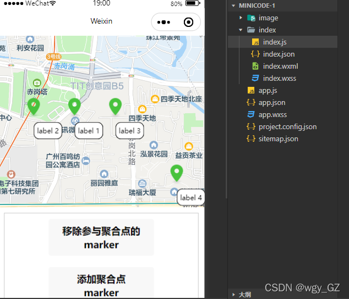This screenshot has height=299, width=349.
Task: Open index.js in the file tree
Action: 275,42
